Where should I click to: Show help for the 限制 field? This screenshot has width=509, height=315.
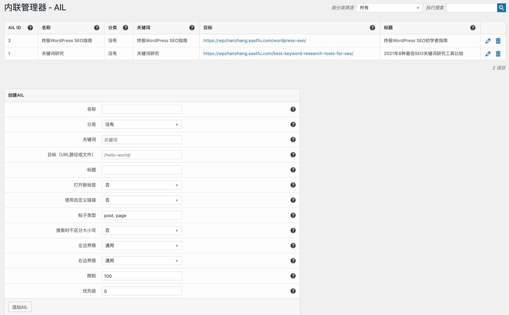pos(293,276)
